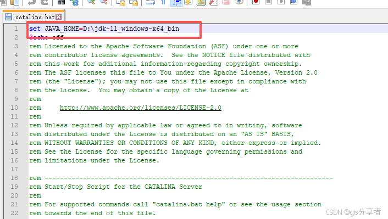Toggle Show all characters pilcrow icon

click(x=163, y=2)
